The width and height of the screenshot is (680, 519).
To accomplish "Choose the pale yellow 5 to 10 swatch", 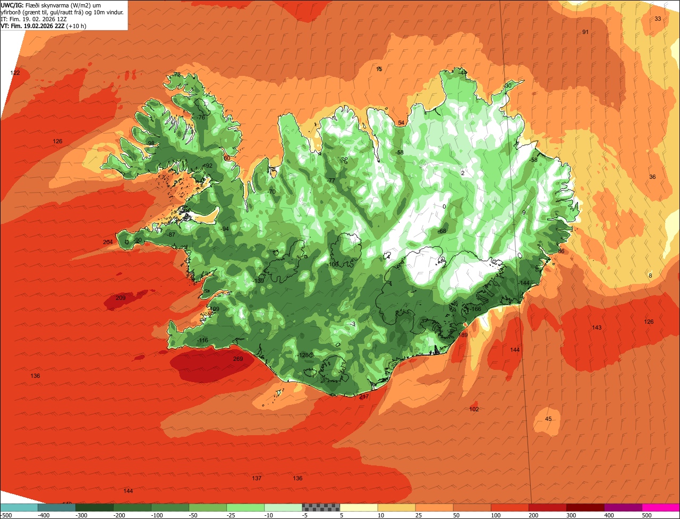I will pos(359,507).
